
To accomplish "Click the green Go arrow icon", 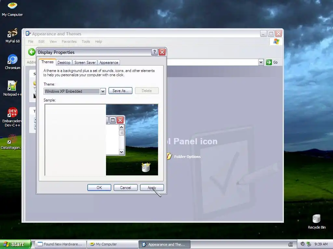I will 269,62.
